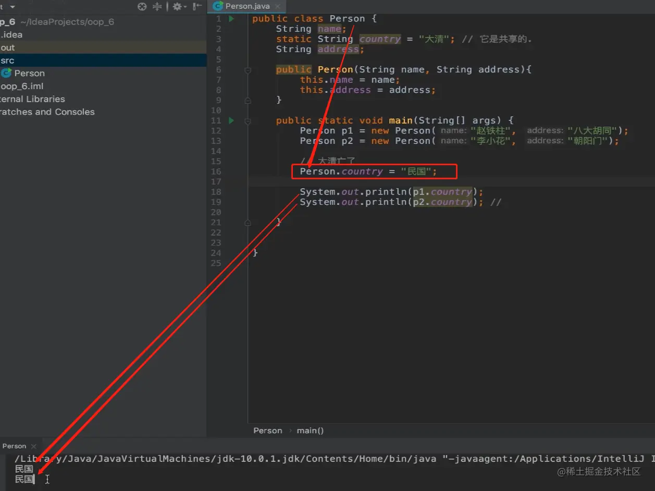655x491 pixels.
Task: Click the main() breadcrumb below editor
Action: click(x=310, y=431)
